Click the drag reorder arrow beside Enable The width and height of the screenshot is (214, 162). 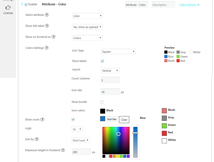(x=22, y=4)
